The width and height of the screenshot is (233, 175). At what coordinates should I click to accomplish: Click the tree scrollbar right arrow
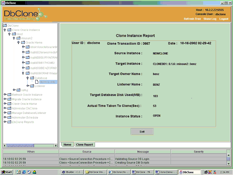click(56, 145)
